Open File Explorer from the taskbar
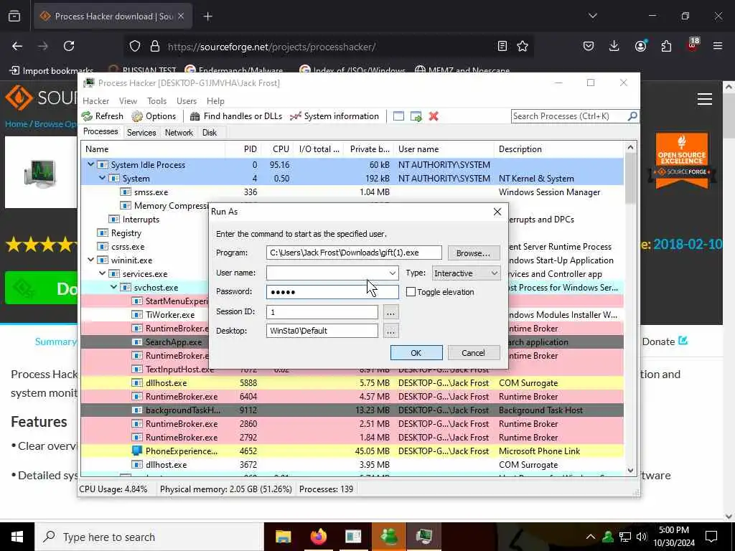This screenshot has height=551, width=735. [283, 537]
